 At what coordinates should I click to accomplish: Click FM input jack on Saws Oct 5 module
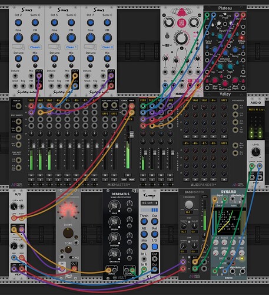pos(67,86)
